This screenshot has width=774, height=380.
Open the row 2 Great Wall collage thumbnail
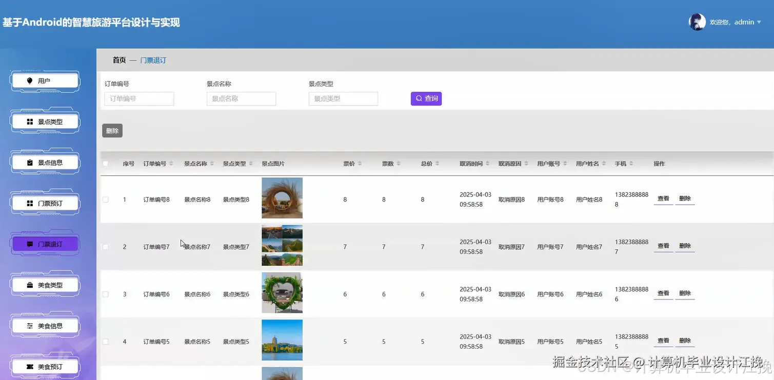(x=282, y=245)
